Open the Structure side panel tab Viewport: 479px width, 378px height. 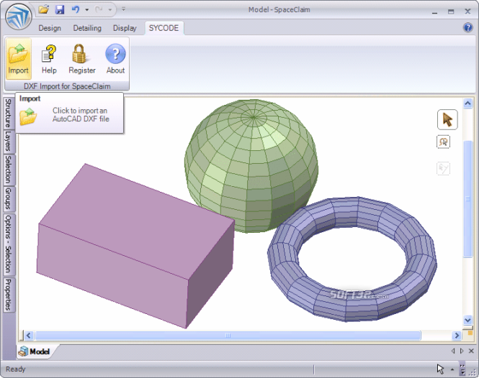click(8, 113)
